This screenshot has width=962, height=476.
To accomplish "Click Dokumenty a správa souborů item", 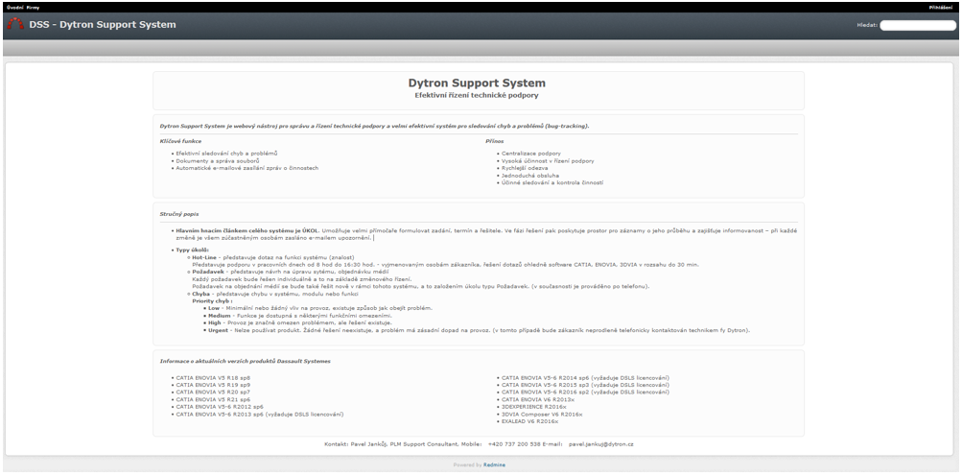I will 217,160.
